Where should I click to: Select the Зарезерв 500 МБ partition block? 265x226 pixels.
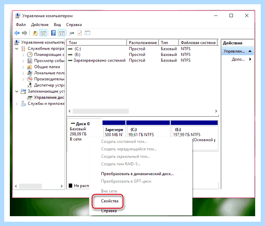coord(114,129)
